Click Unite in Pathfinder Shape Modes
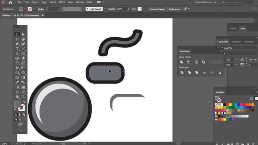258x145 pixels. click(181, 62)
